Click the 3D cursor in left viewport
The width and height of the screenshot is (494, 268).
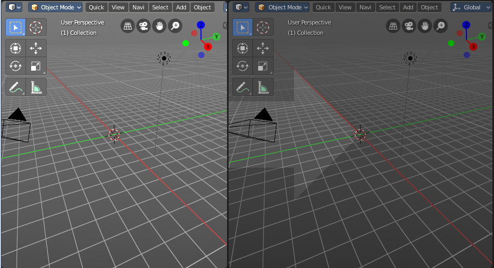[114, 135]
